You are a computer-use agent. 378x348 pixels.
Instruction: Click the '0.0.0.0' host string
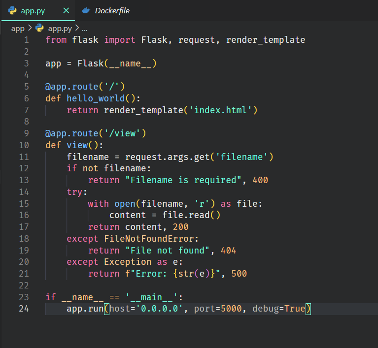[x=159, y=309]
